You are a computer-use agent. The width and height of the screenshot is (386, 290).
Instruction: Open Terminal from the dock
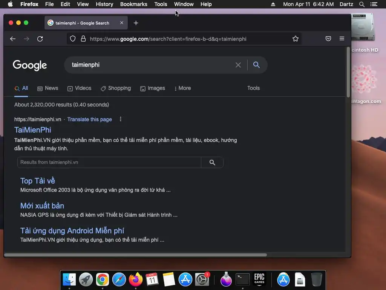tap(242, 280)
